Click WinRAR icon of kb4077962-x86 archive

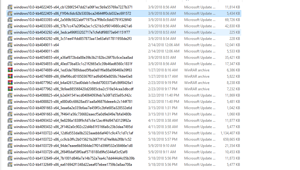tap(10, 89)
